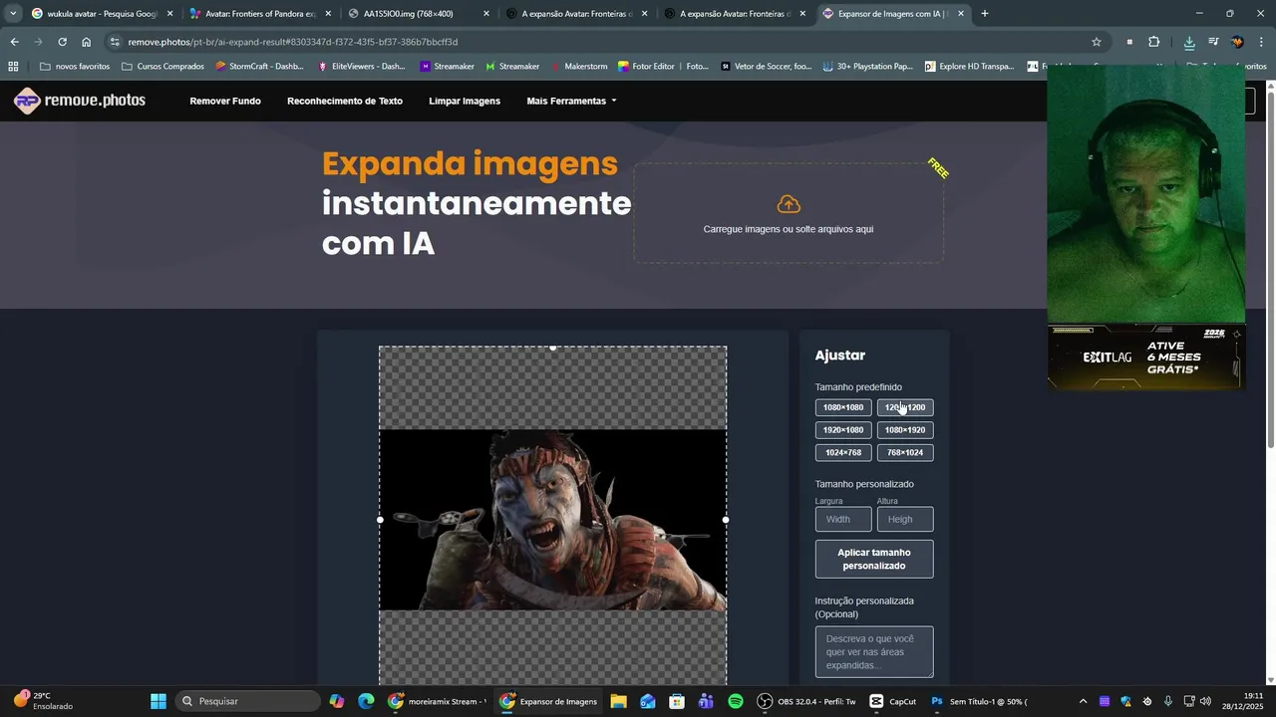Screen dimensions: 1276x717
Task: Open Chrome downloads icon
Action: click(x=1189, y=42)
